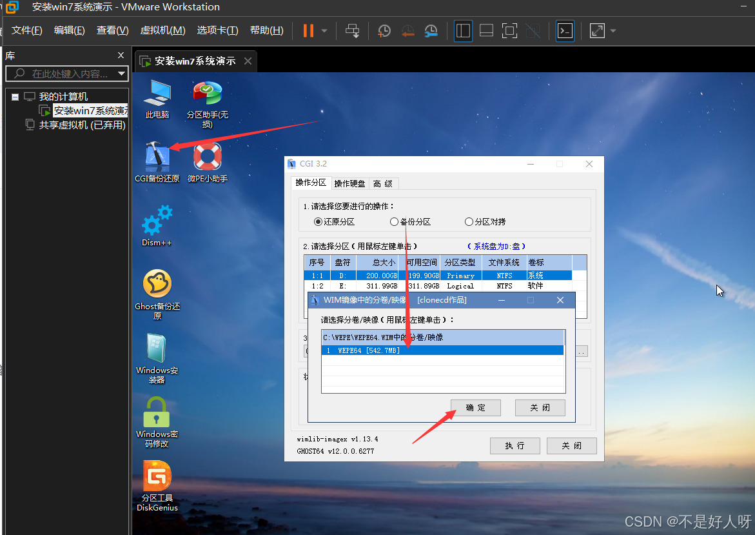755x535 pixels.
Task: Click the 文件系统 column header
Action: click(504, 262)
